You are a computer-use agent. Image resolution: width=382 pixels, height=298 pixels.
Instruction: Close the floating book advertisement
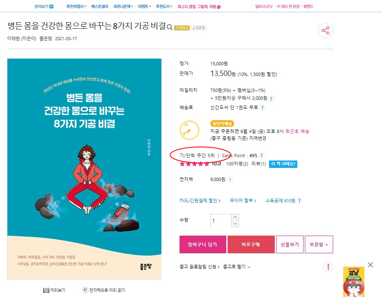click(x=370, y=265)
